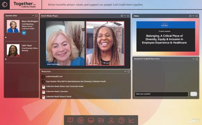Minimize the Event Media Player panel
This screenshot has width=202, height=125.
point(125,16)
